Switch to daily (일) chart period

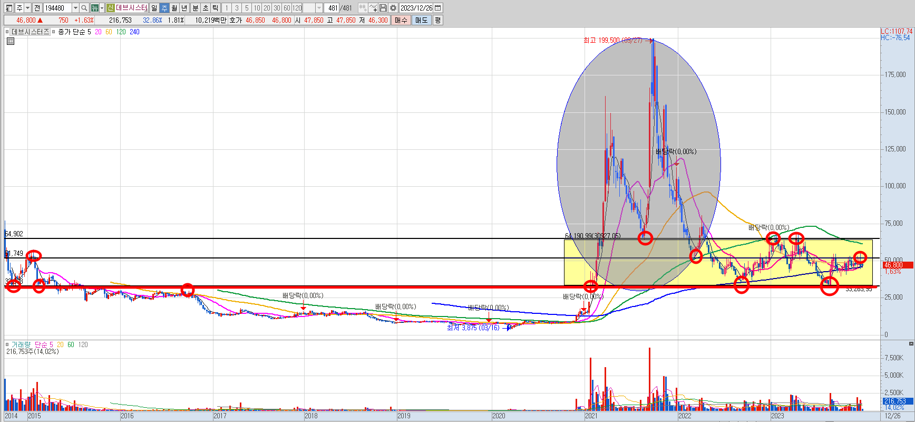tap(154, 8)
